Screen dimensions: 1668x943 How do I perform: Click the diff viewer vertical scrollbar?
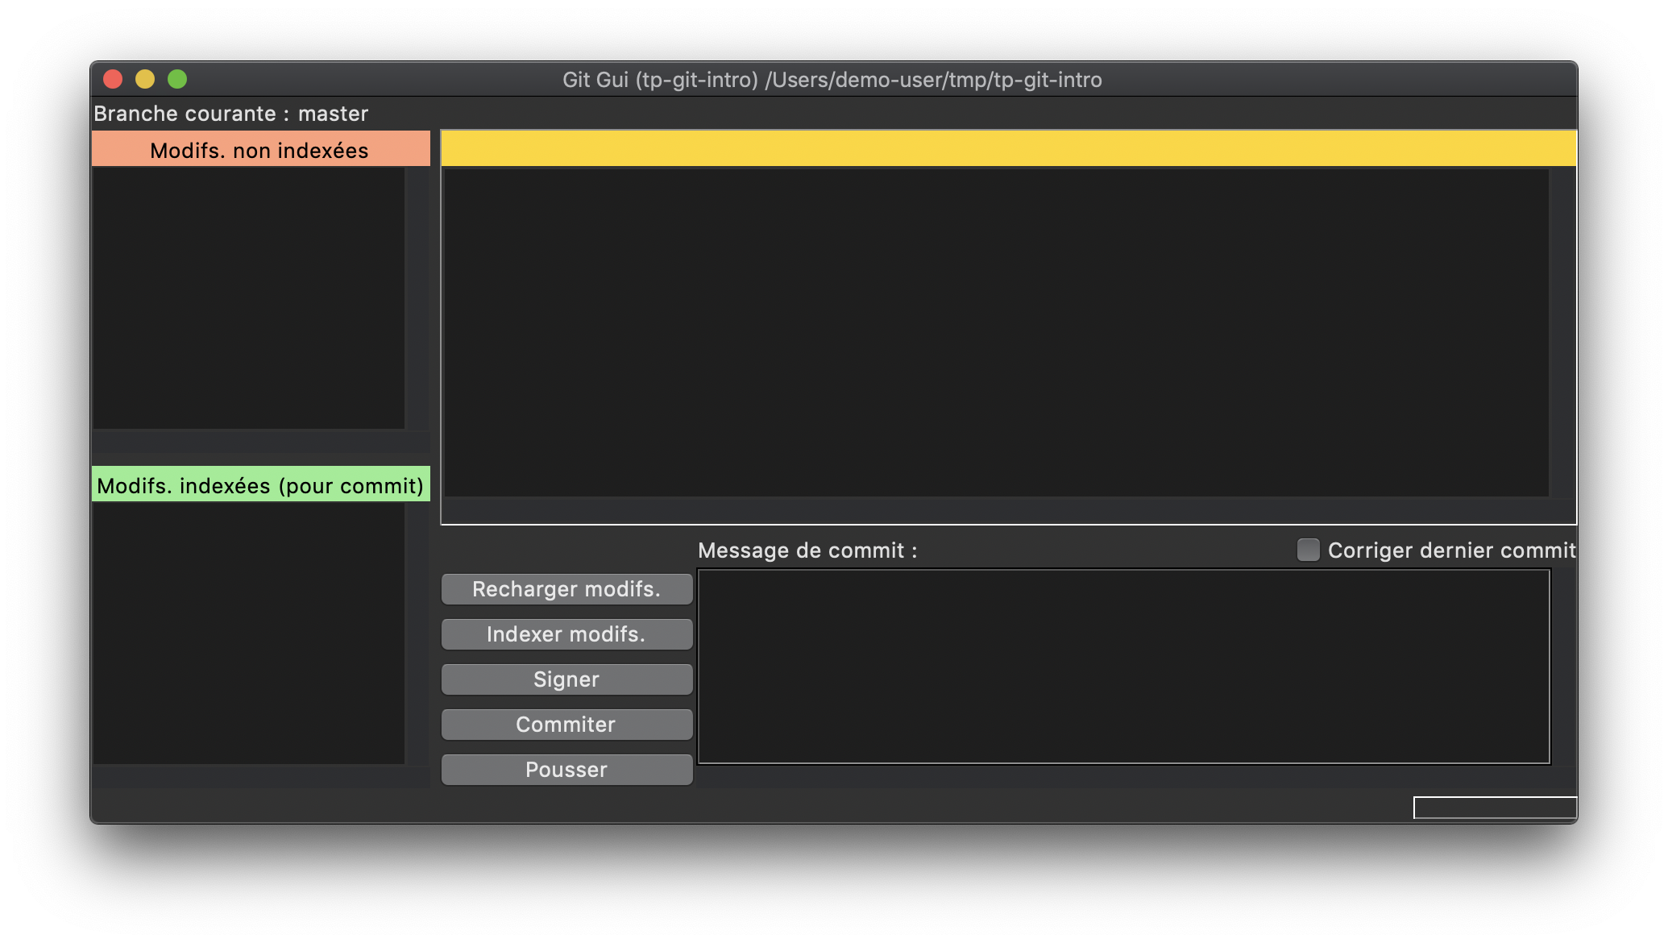(1562, 332)
